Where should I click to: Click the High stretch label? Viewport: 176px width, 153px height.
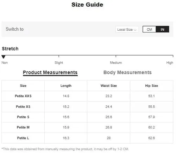pyautogui.click(x=170, y=63)
